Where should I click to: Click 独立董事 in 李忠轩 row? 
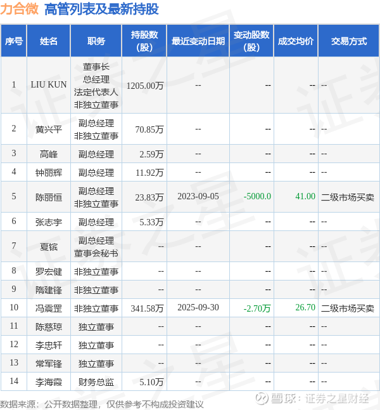[x=96, y=345]
